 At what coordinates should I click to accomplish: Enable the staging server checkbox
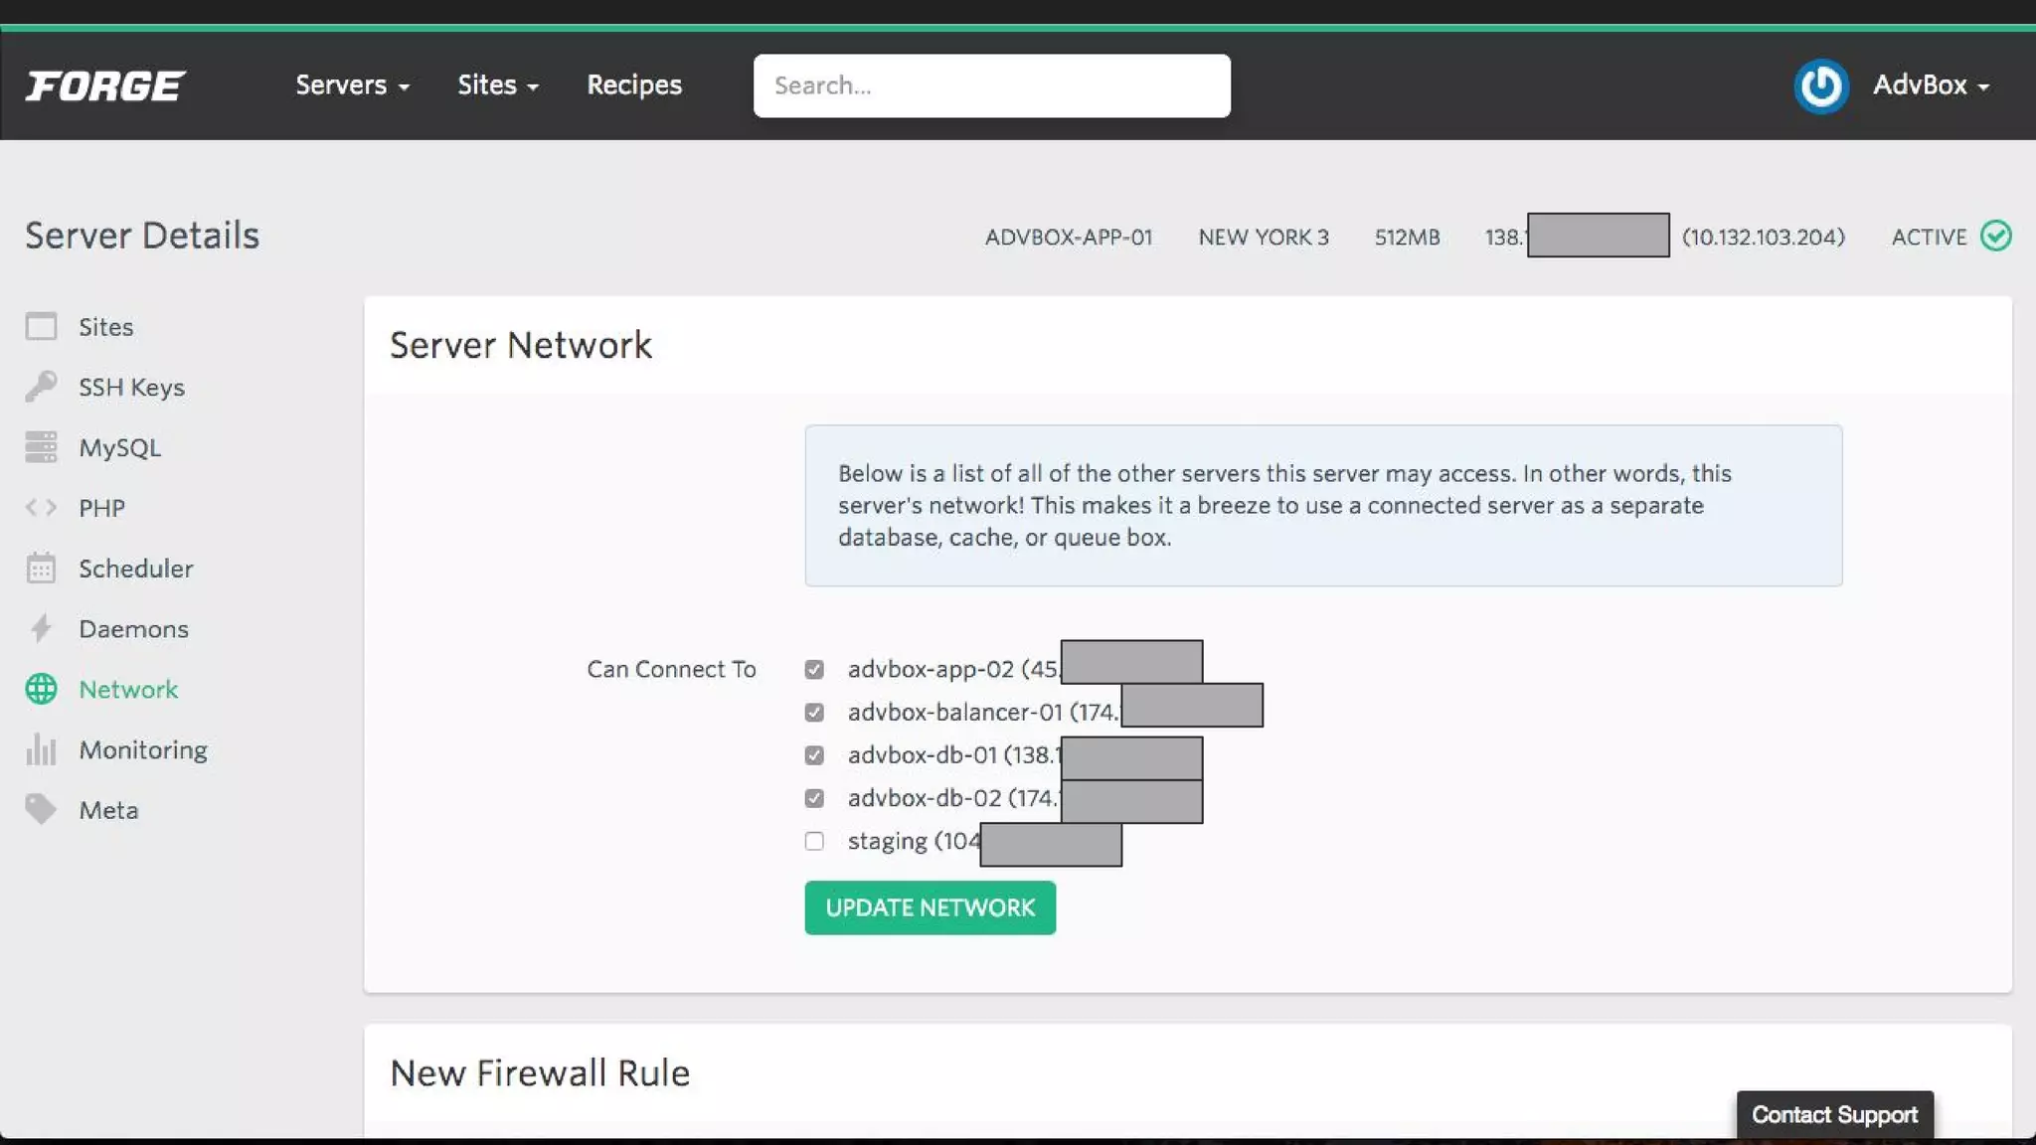click(x=814, y=842)
